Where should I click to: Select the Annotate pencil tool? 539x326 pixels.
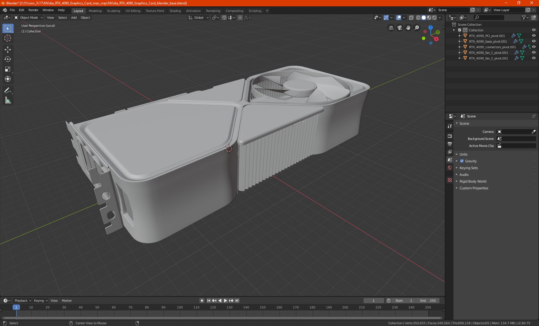(x=8, y=91)
